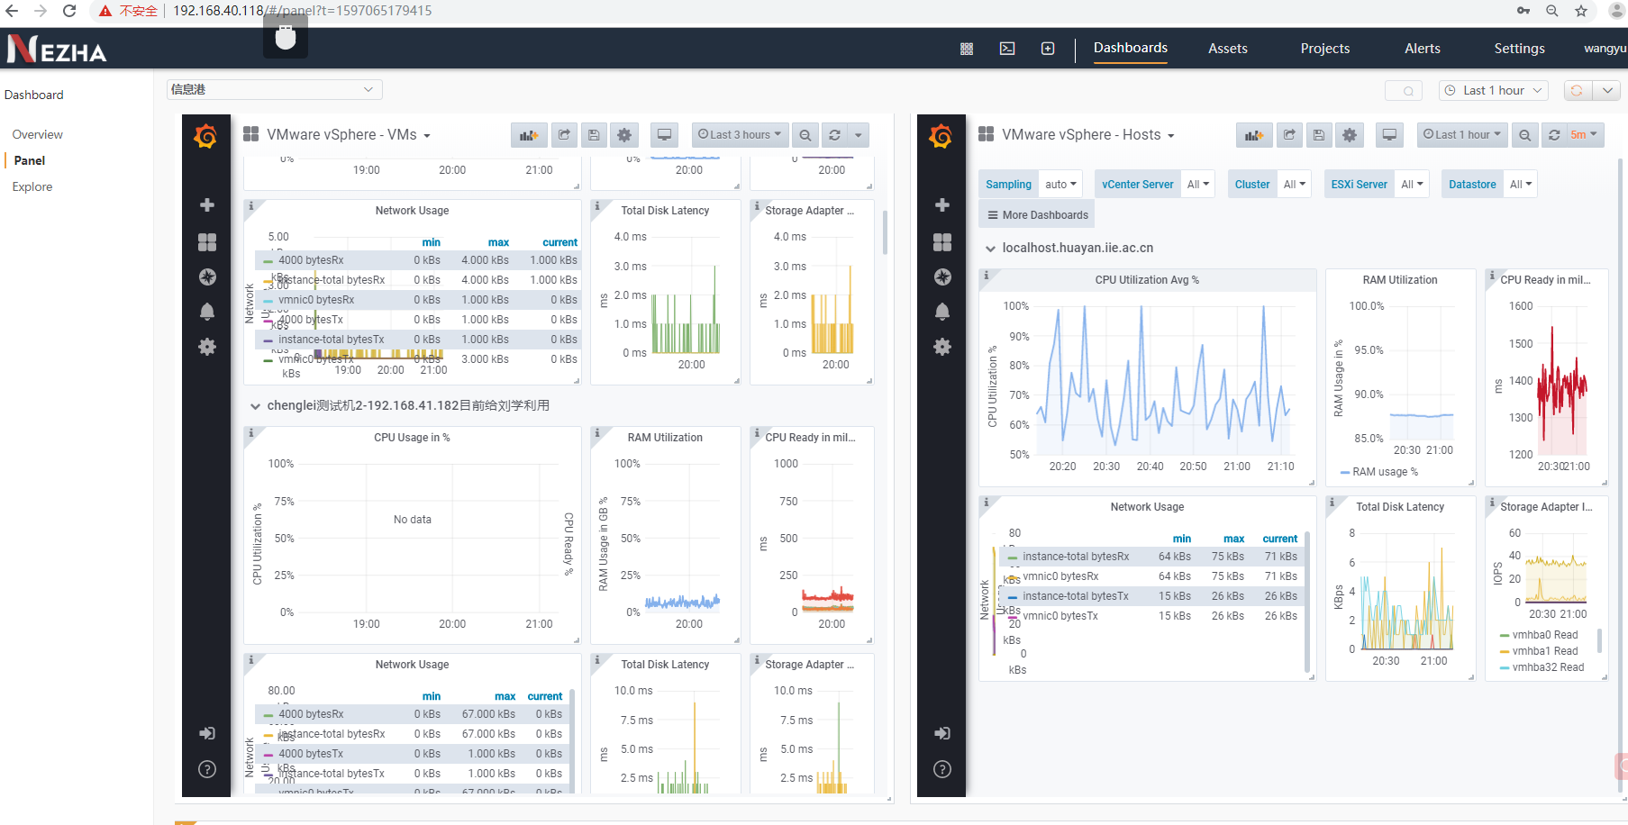Open Hosts dashboard settings gear

pyautogui.click(x=1349, y=135)
